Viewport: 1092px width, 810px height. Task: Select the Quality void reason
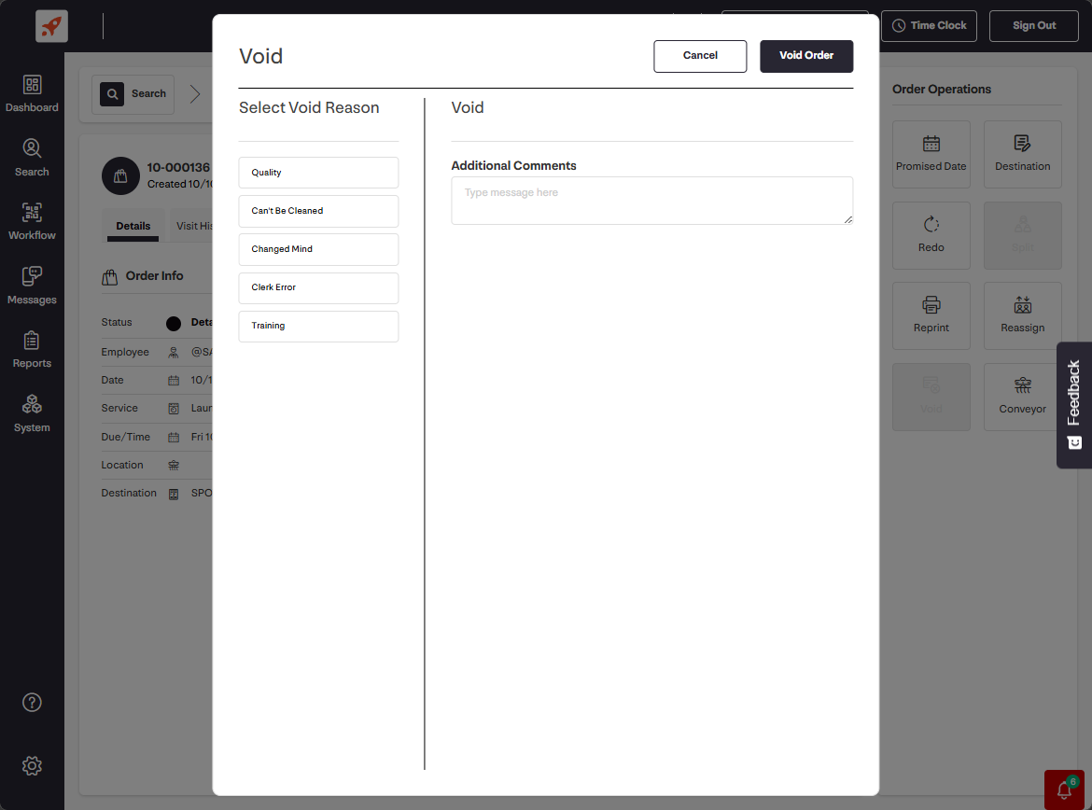[x=318, y=173]
